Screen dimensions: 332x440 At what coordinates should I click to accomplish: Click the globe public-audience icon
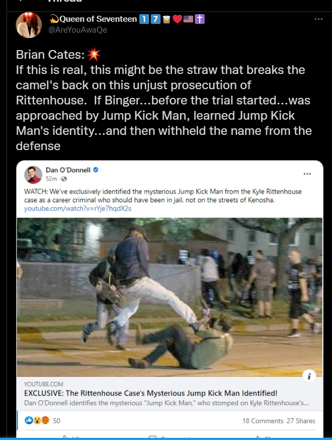click(x=64, y=179)
